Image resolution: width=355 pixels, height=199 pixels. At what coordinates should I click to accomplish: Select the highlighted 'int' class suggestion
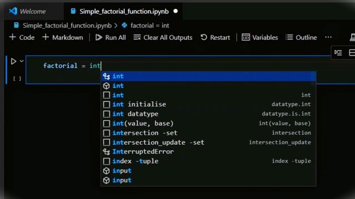(x=209, y=76)
